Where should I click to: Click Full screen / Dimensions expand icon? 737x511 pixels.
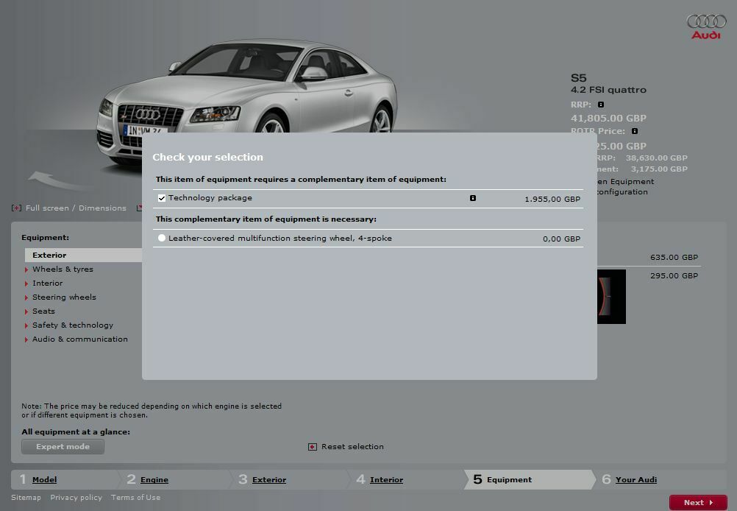[x=16, y=208]
